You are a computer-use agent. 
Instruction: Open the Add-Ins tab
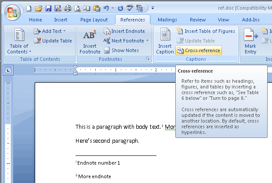(x=250, y=20)
